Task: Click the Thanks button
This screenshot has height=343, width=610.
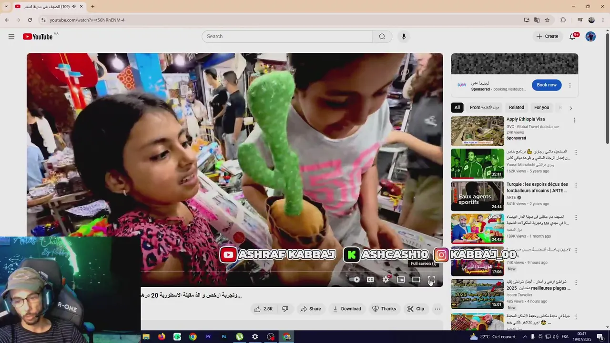Action: (384, 309)
